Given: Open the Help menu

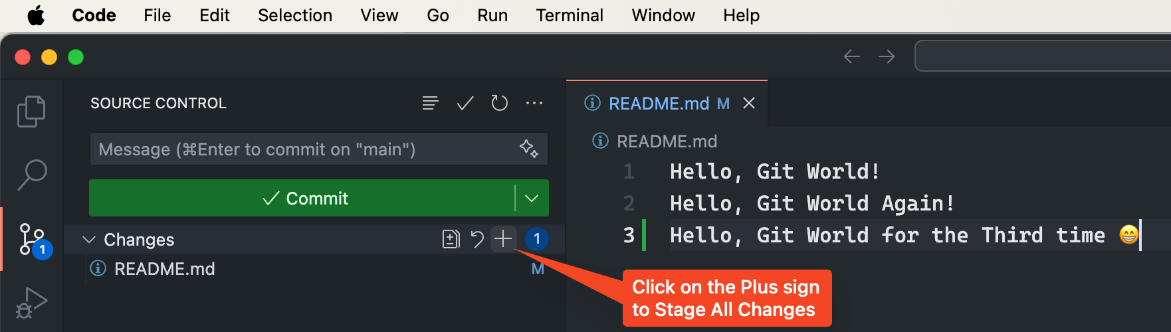Looking at the screenshot, I should [x=742, y=15].
